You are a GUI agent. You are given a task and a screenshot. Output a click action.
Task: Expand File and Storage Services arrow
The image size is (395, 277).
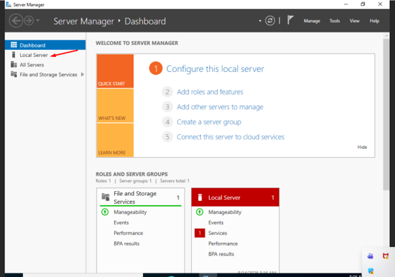[82, 75]
